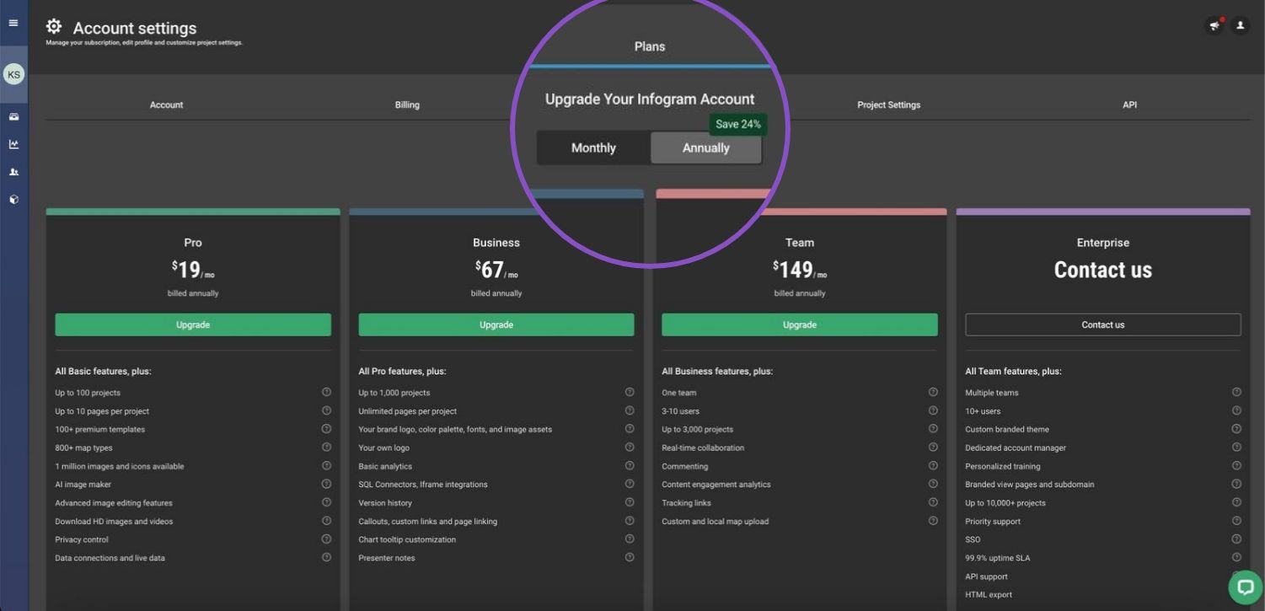Select the Annually billing option
Screen dimensions: 1265x611
(x=705, y=148)
